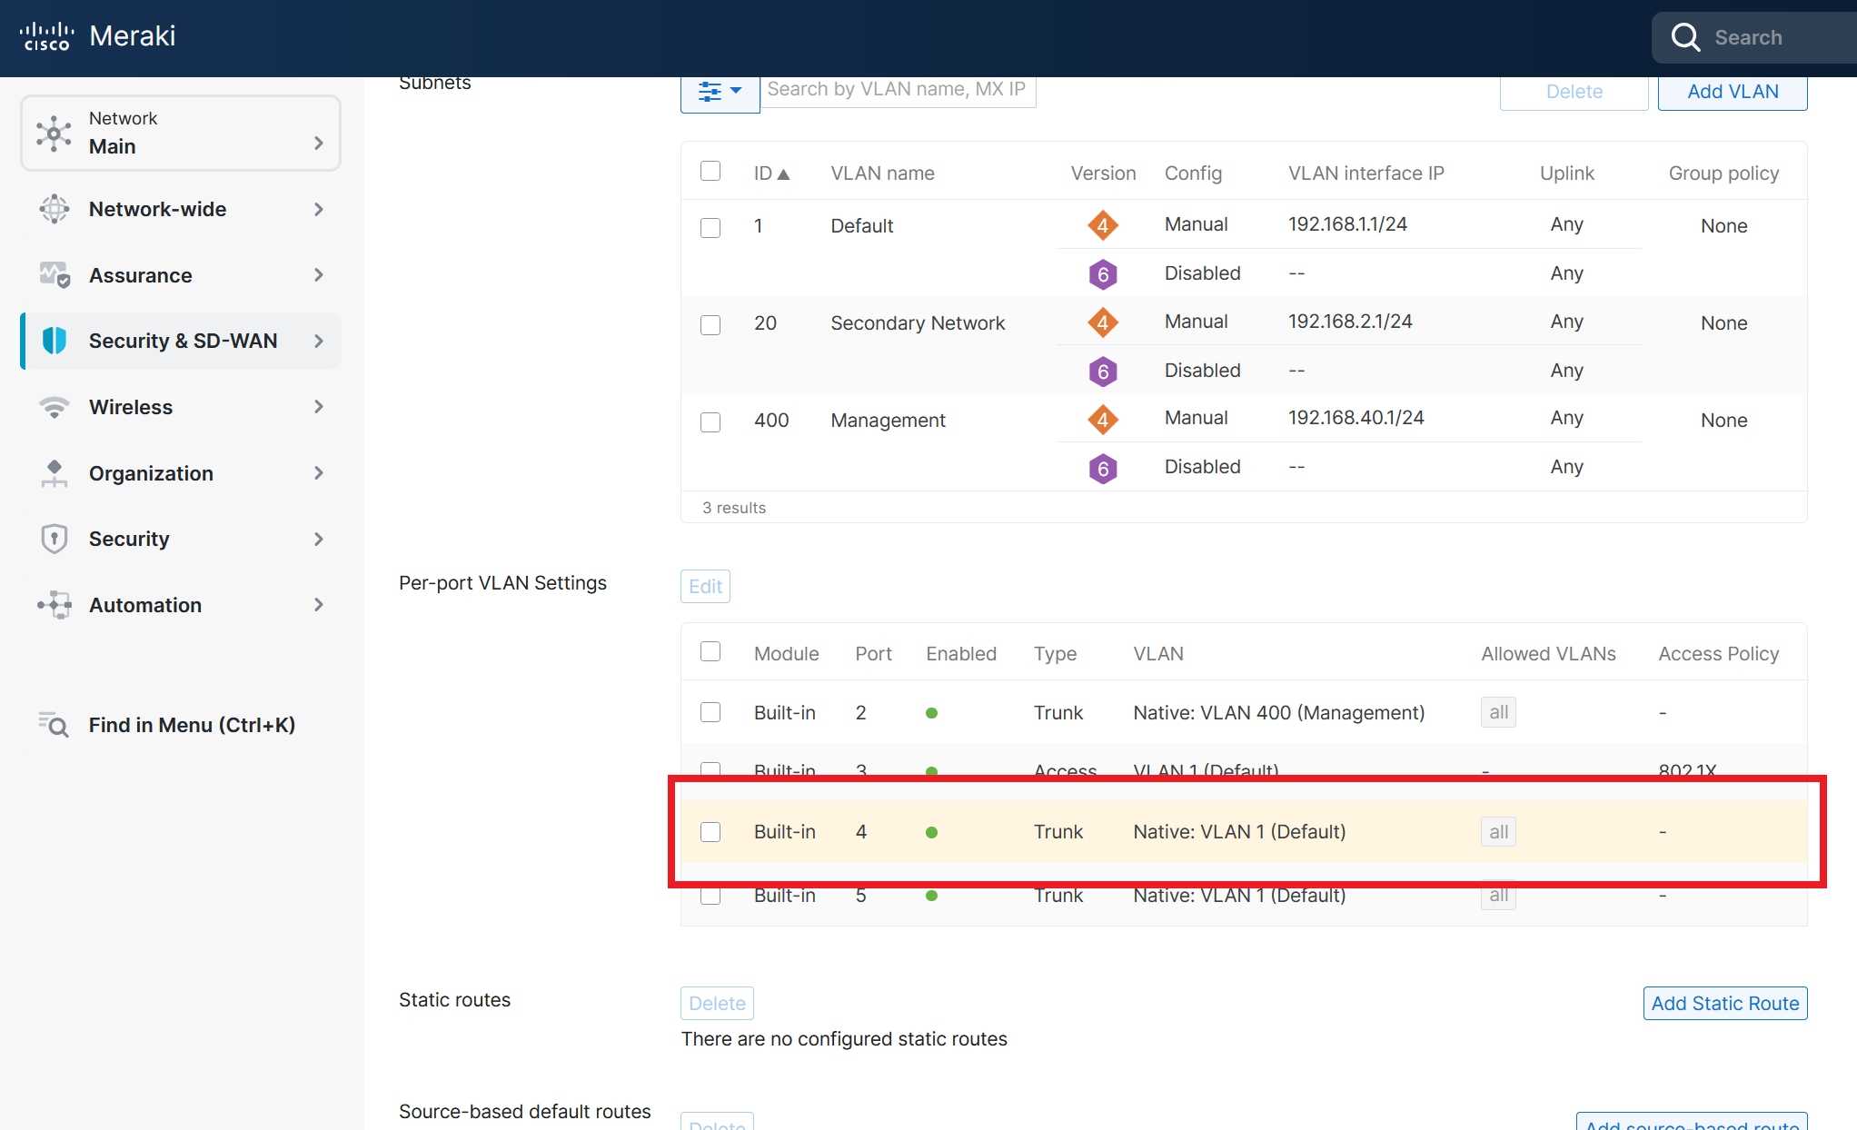1857x1130 pixels.
Task: Click the Network-wide globe icon
Action: 55,209
